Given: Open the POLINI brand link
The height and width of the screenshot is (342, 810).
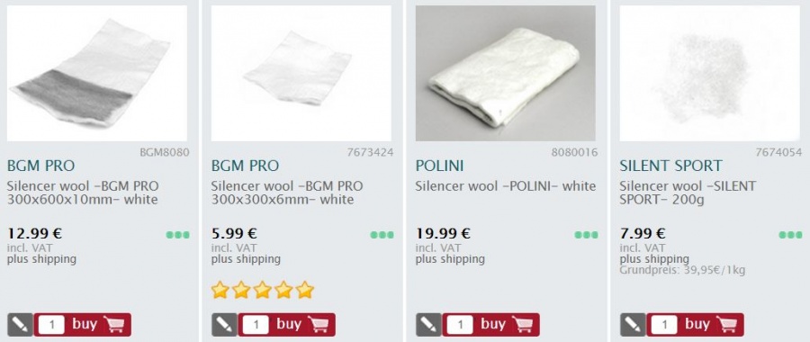Looking at the screenshot, I should tap(439, 166).
